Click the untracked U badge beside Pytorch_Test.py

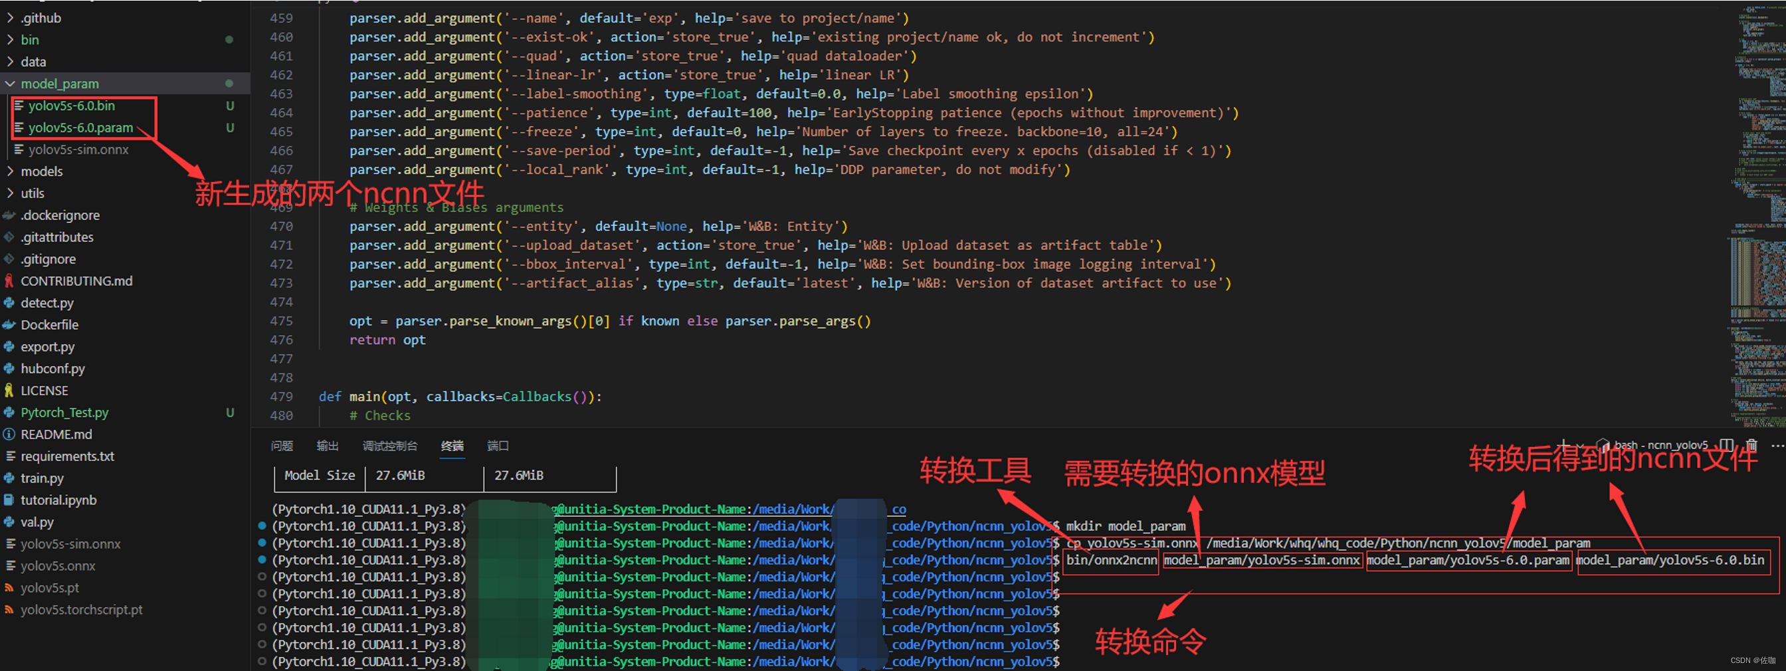click(230, 413)
